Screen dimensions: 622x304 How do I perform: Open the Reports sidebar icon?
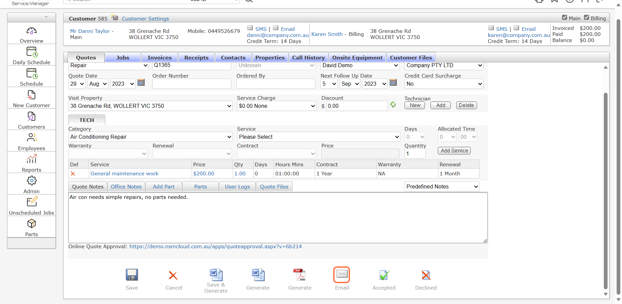pos(32,159)
